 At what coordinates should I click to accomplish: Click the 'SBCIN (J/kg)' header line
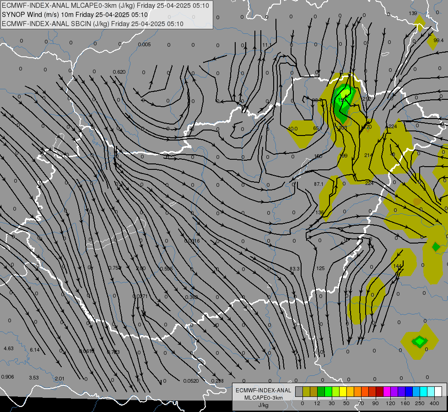coord(92,24)
